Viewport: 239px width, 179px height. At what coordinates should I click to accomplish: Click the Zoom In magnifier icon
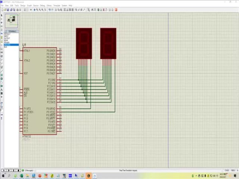tap(37, 9)
